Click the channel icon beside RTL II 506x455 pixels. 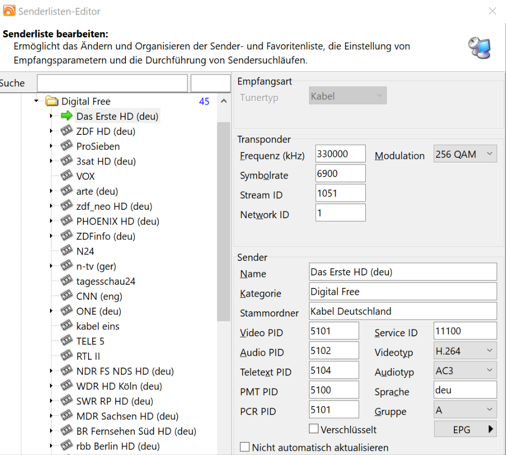pos(67,356)
